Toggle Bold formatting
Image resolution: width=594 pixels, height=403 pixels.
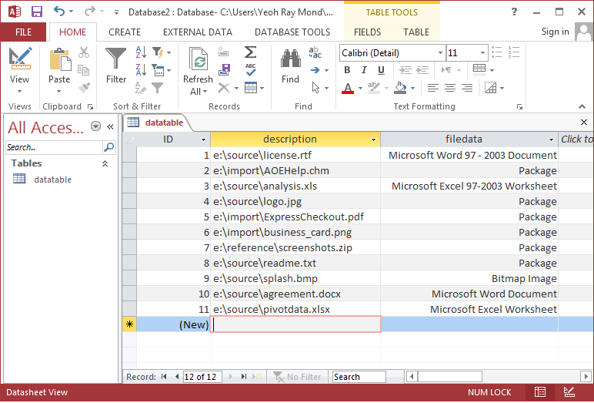click(348, 70)
